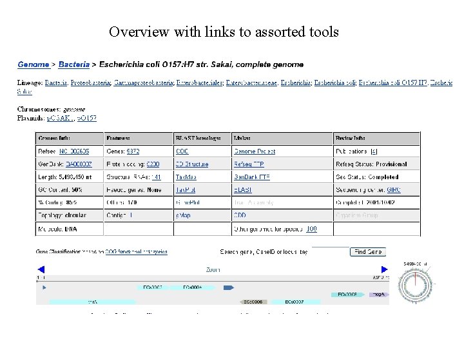This screenshot has width=464, height=348.
Task: Open the GenePlot link
Action: pos(188,202)
